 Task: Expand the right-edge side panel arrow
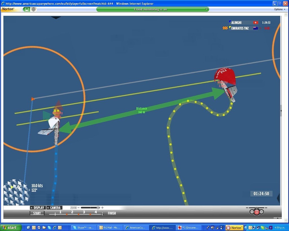pos(281,111)
